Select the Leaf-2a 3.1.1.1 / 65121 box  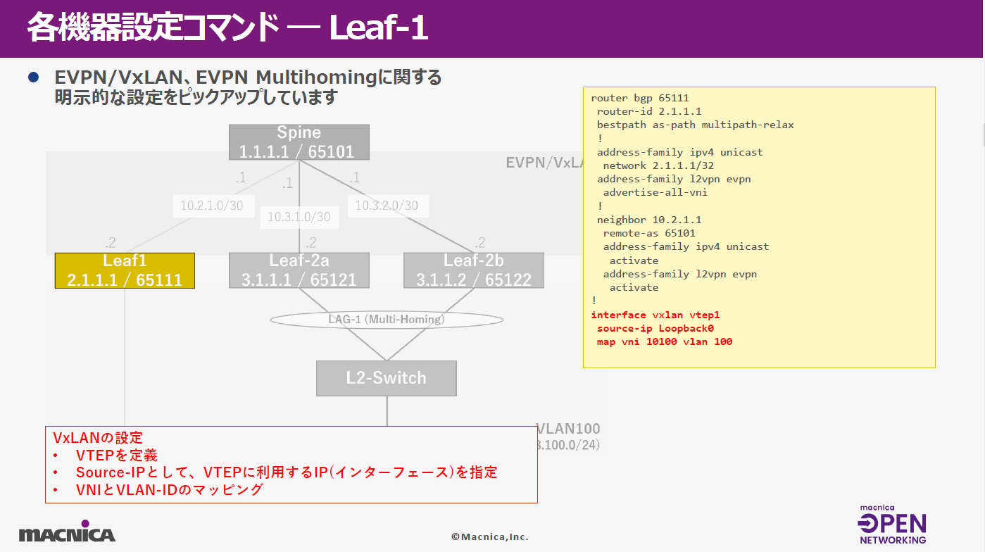[299, 270]
